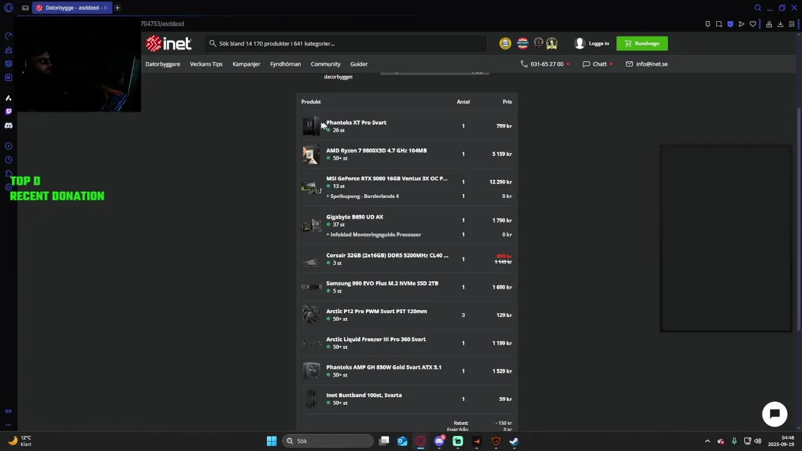Image resolution: width=802 pixels, height=451 pixels.
Task: Select the Datorbygge - asddasd browser tab
Action: (x=72, y=8)
